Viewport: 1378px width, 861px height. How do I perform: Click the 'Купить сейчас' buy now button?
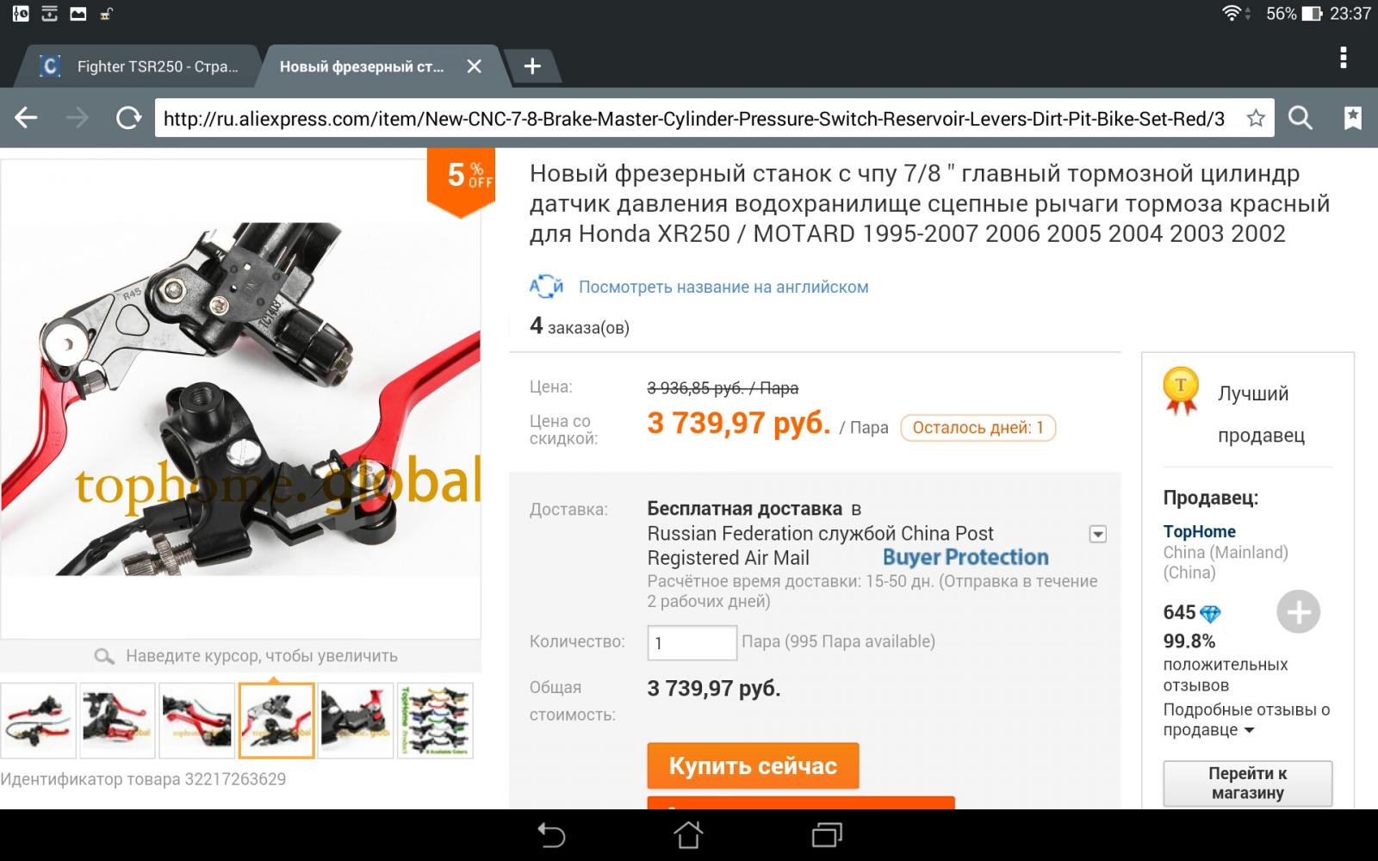tap(753, 765)
